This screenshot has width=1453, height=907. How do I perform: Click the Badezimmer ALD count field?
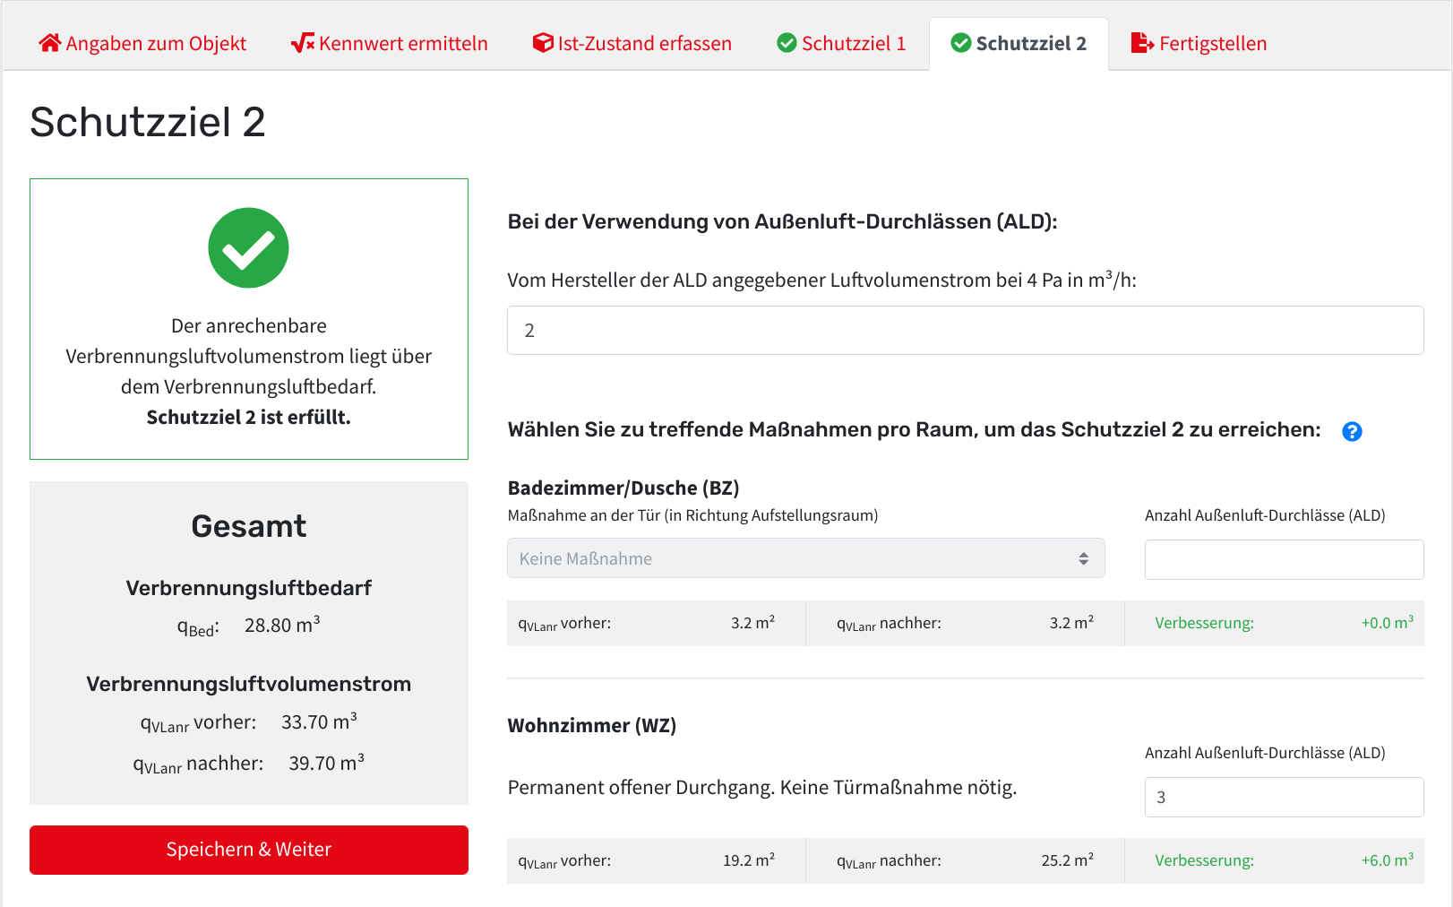pyautogui.click(x=1284, y=559)
